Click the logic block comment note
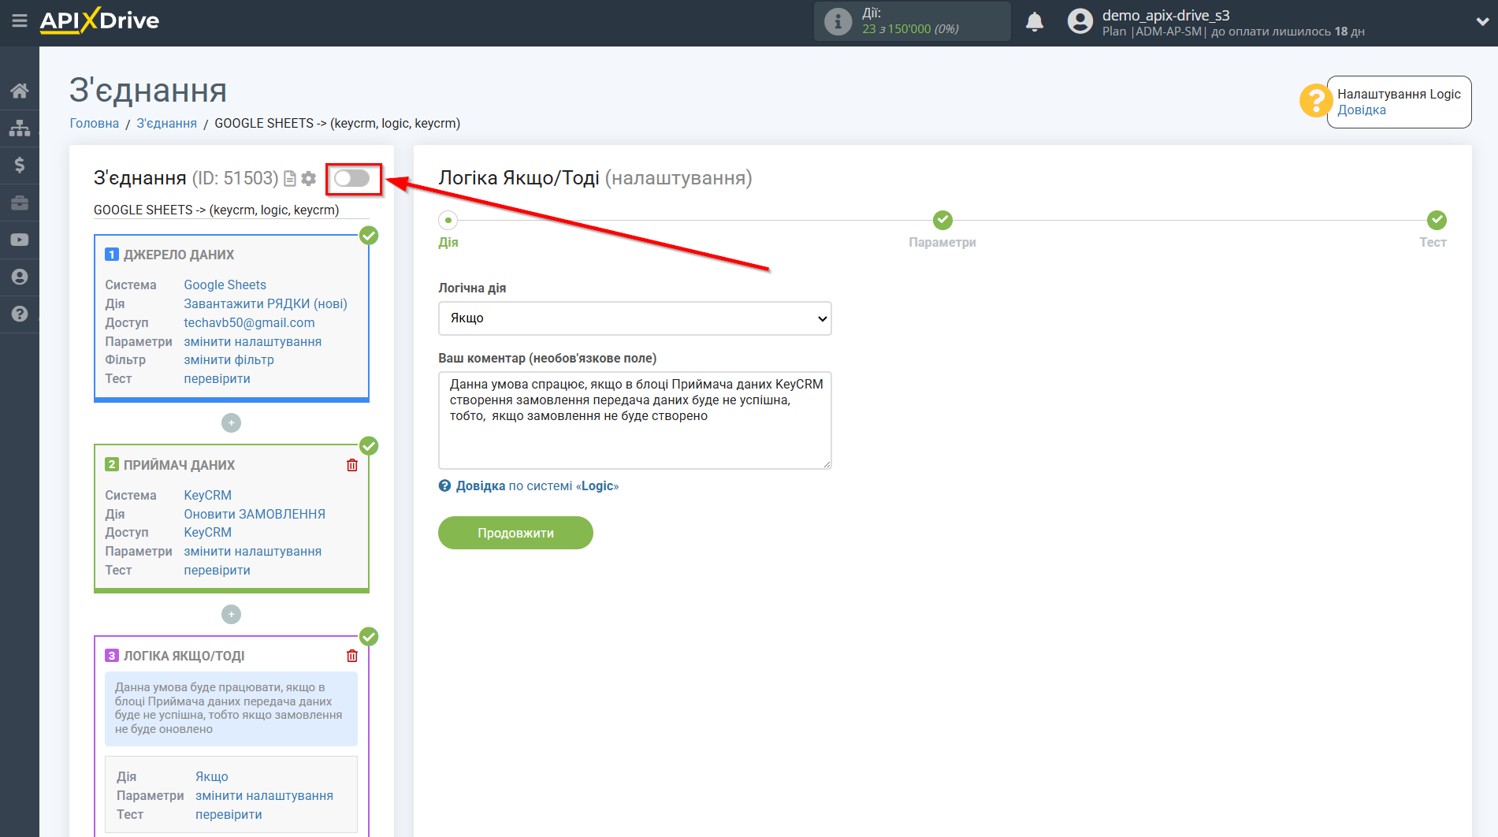Image resolution: width=1498 pixels, height=837 pixels. (x=231, y=709)
